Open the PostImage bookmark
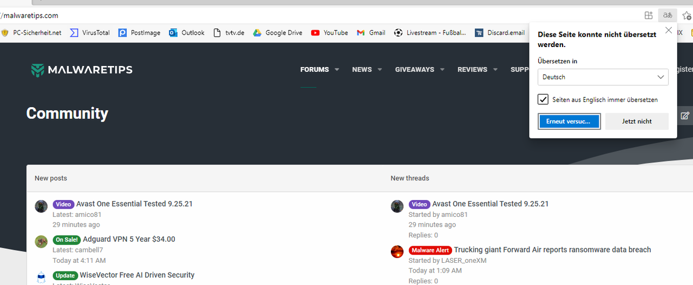Image resolution: width=693 pixels, height=285 pixels. (140, 32)
